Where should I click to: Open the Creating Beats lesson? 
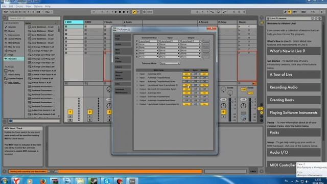(x=294, y=100)
